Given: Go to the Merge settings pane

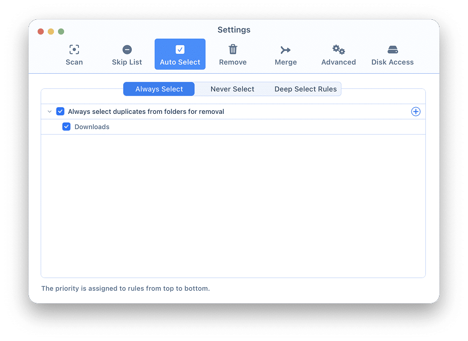Looking at the screenshot, I should 285,54.
